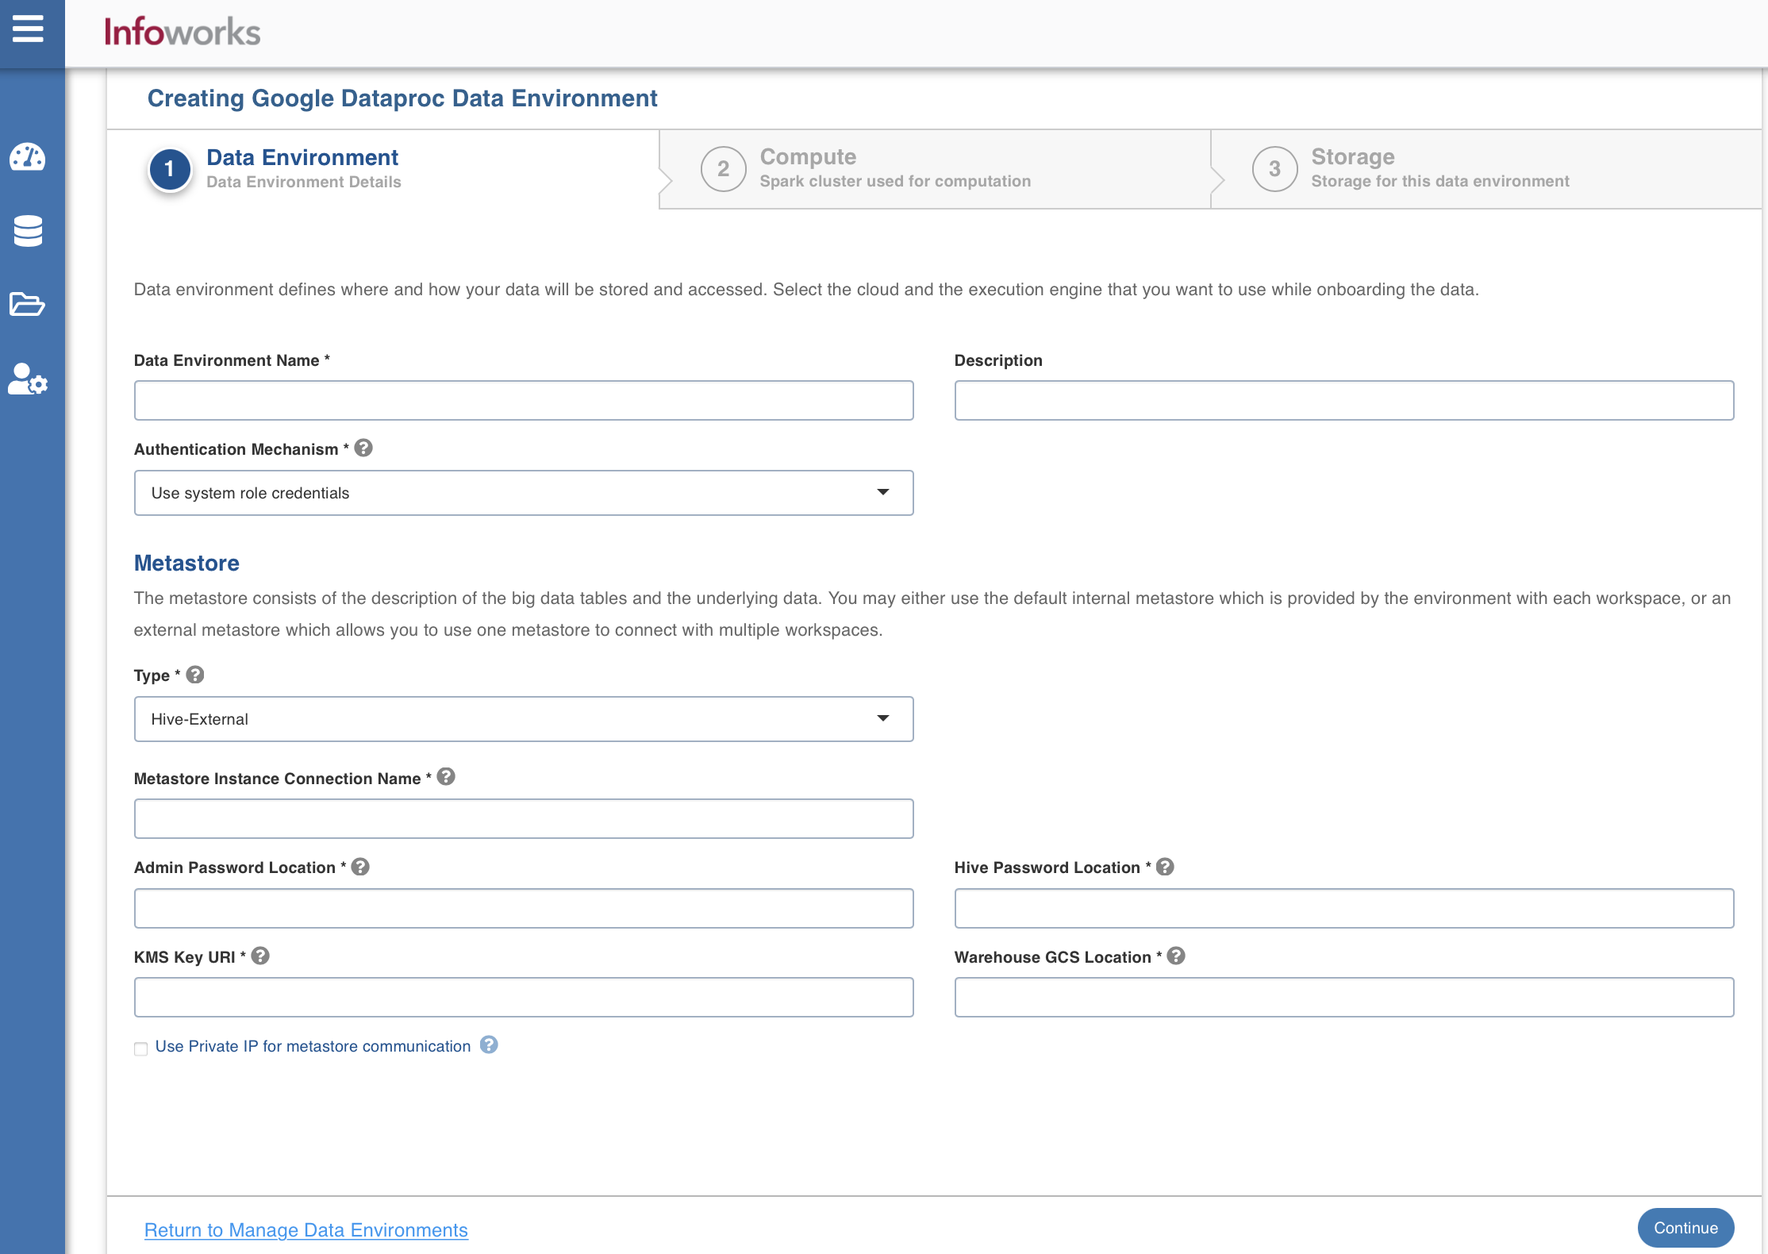Follow Return to Manage Data Environments link
The width and height of the screenshot is (1768, 1254).
306,1230
